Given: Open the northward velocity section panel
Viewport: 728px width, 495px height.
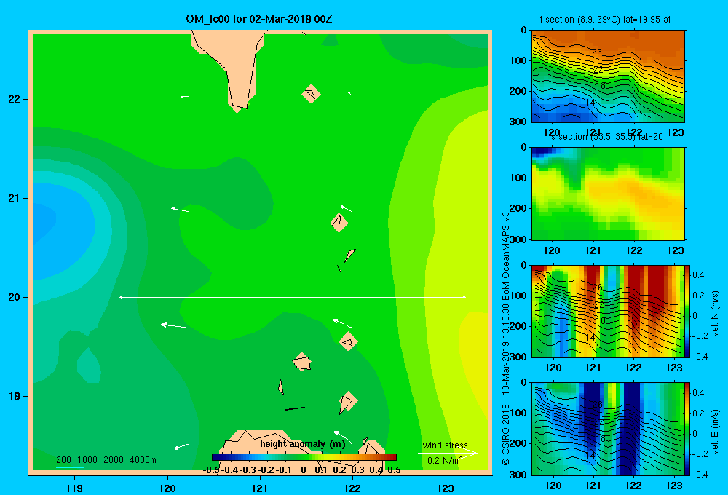Looking at the screenshot, I should [608, 311].
